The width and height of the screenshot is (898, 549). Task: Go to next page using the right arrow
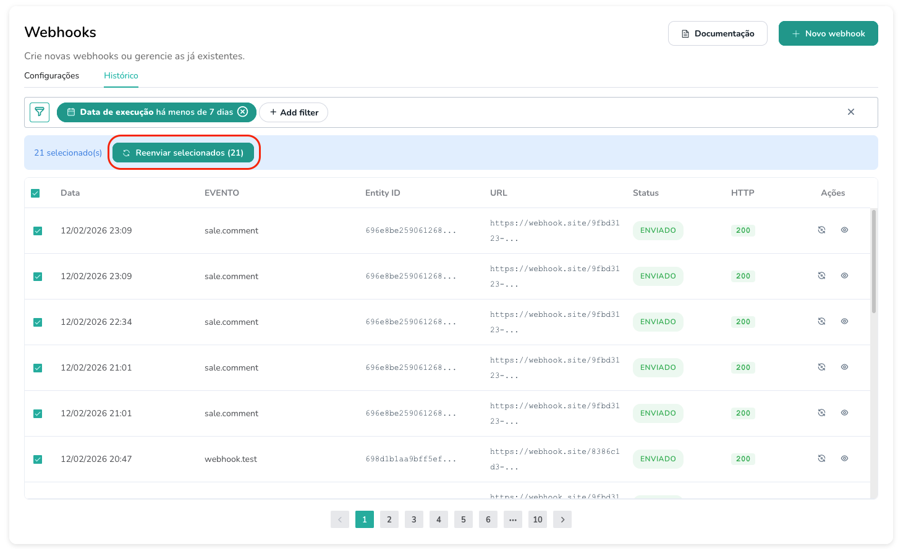click(x=562, y=519)
